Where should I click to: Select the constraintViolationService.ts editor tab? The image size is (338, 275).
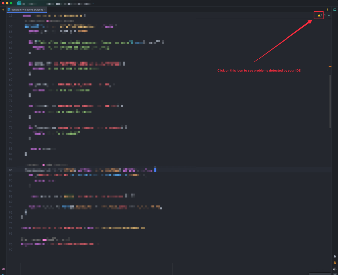click(27, 10)
